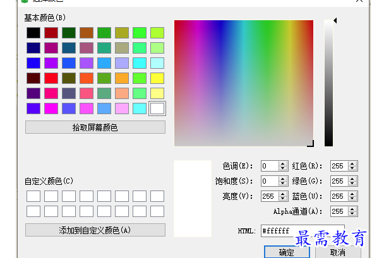Pick the lavender swatch in third row
Viewport: 372px width, 258px height.
coord(122,63)
